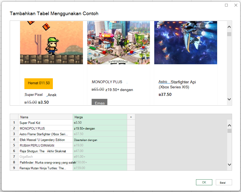The width and height of the screenshot is (241, 192).
Task: Click the Monopoly Plus city thumbnail
Action: click(x=118, y=43)
